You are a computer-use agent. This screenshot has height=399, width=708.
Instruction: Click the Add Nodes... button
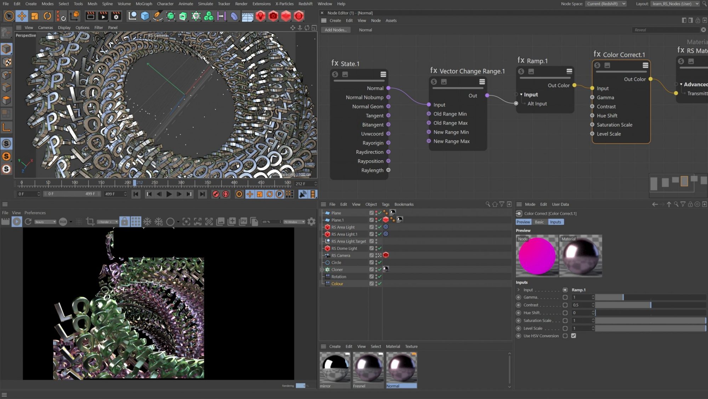(x=336, y=30)
